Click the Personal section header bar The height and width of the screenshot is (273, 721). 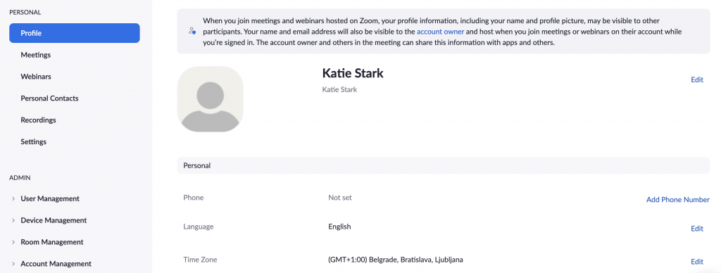[444, 165]
